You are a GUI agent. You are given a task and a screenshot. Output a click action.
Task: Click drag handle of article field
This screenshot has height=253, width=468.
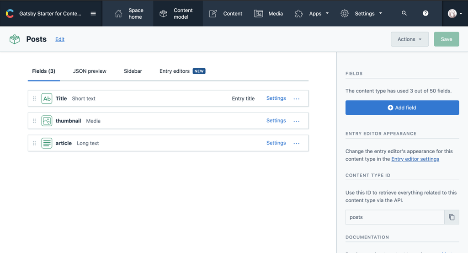point(34,143)
